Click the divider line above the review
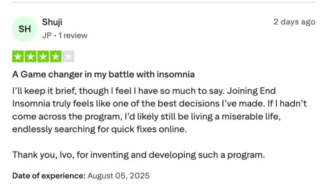This screenshot has height=191, width=330. point(164,3)
